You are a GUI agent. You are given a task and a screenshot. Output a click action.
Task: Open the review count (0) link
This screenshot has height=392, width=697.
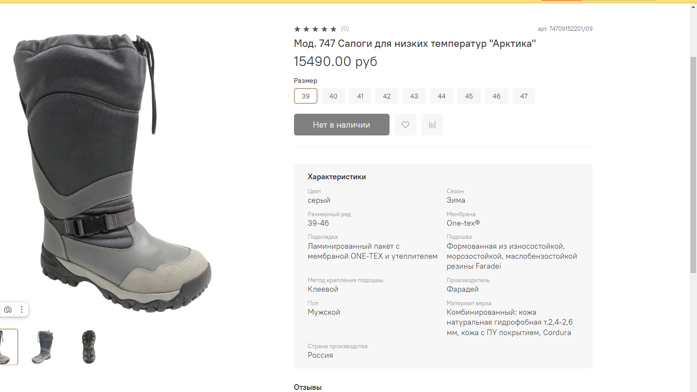click(345, 29)
